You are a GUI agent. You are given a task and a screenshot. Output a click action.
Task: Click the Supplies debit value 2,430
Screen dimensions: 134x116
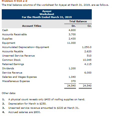(x=72, y=39)
